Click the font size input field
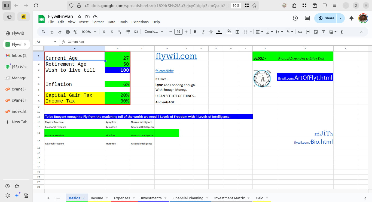This screenshot has height=202, width=372. tap(178, 32)
